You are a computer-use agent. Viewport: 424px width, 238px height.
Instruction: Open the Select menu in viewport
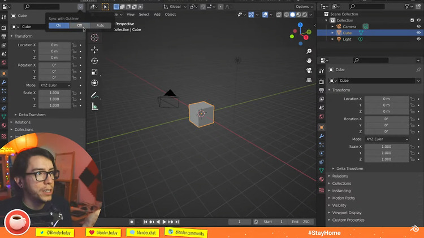click(x=144, y=15)
